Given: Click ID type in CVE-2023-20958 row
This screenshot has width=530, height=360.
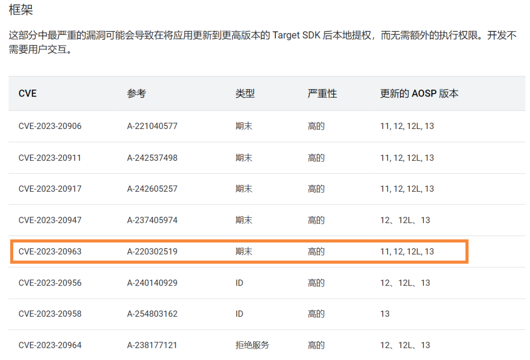Looking at the screenshot, I should pos(239,314).
